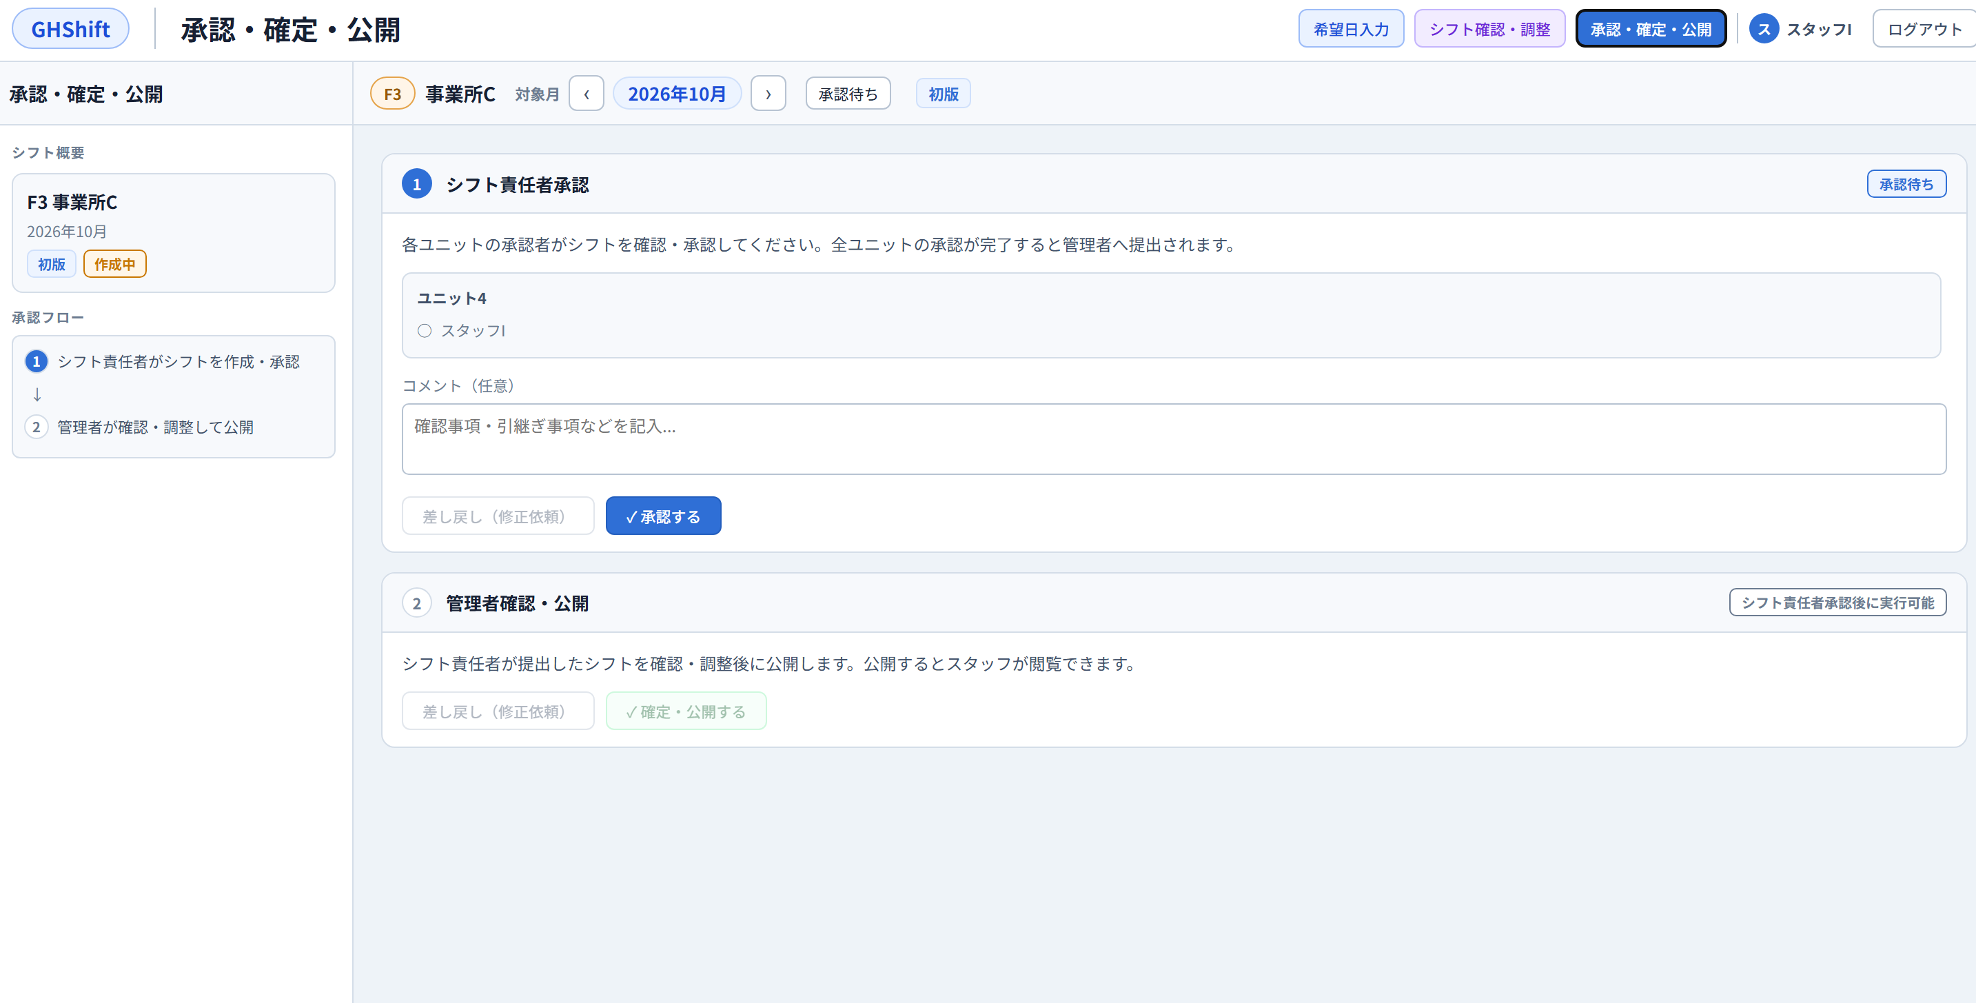Go to next month with right chevron
Viewport: 1976px width, 1003px height.
coord(768,94)
